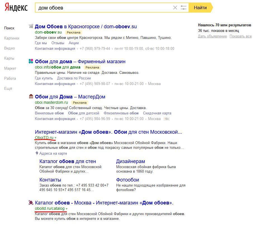Open Интернет-магазин «Дом обоев» result title
This screenshot has height=226, width=259.
pyautogui.click(x=108, y=132)
